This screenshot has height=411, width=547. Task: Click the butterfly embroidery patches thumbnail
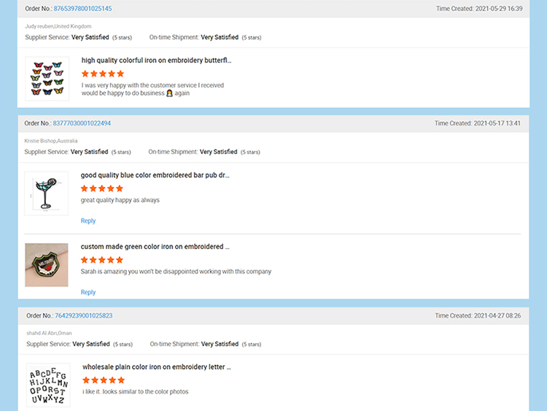click(47, 79)
